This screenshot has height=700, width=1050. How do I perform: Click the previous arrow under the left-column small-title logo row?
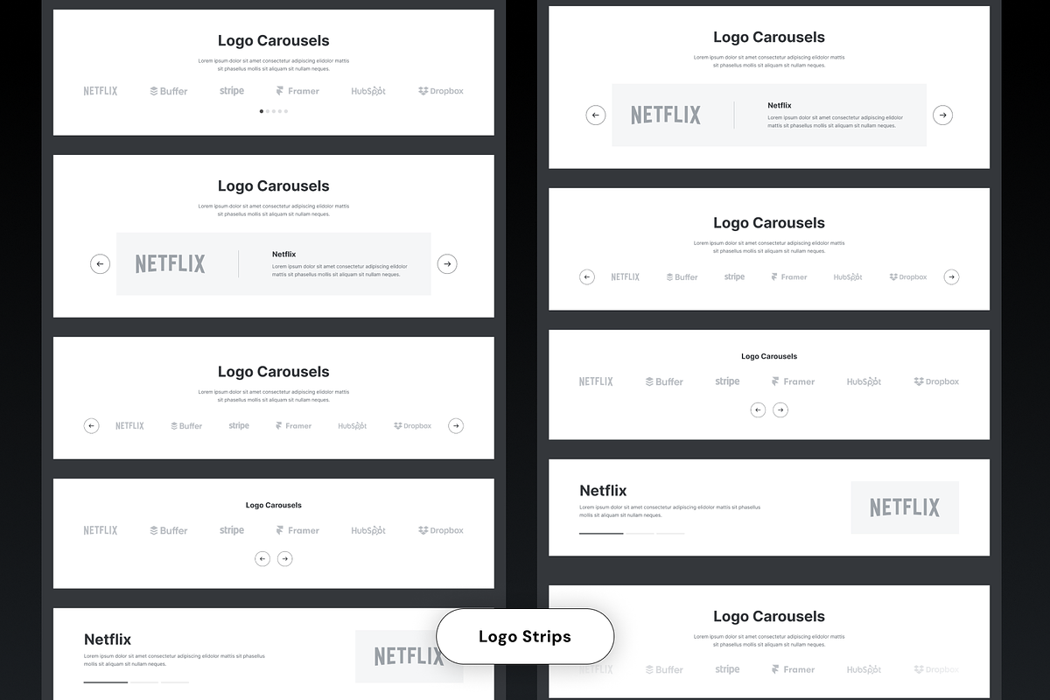pyautogui.click(x=262, y=558)
